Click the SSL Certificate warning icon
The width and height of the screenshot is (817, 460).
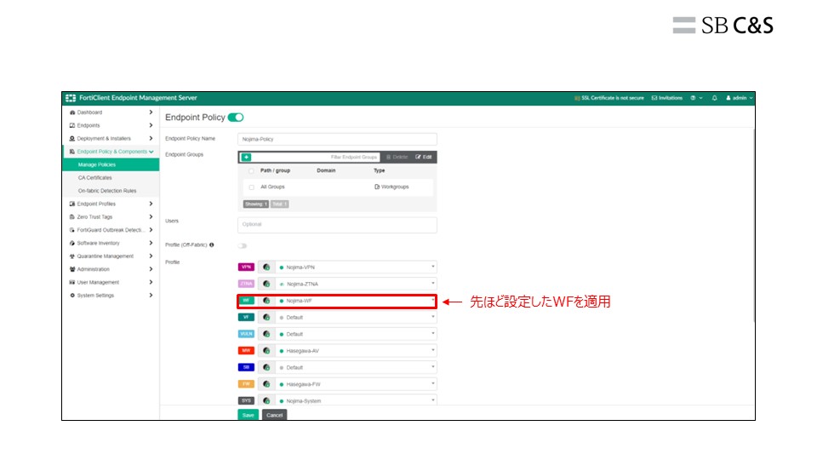pos(577,98)
